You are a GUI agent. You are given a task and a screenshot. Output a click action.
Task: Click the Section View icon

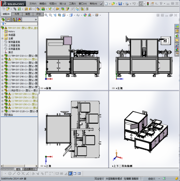60,15
